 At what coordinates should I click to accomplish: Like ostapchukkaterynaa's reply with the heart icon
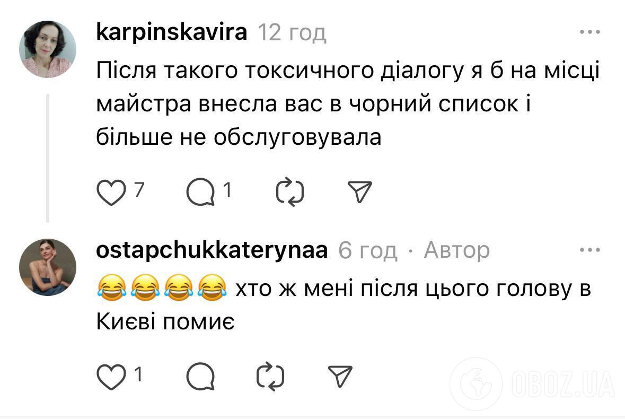pos(111,378)
